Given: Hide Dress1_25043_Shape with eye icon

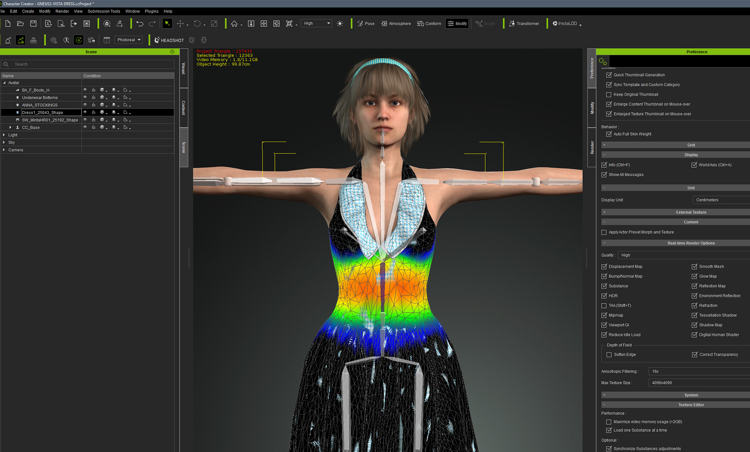Looking at the screenshot, I should [85, 113].
